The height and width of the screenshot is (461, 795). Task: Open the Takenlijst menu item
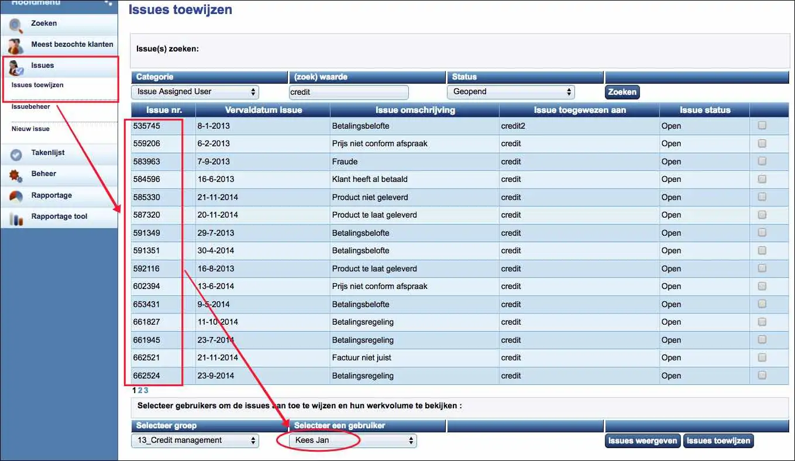click(48, 153)
